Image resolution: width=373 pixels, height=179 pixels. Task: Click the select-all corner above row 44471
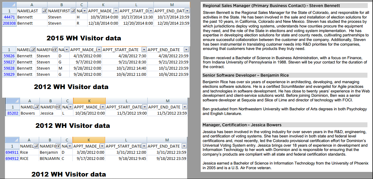tap(9, 5)
